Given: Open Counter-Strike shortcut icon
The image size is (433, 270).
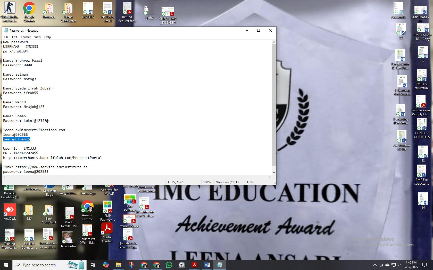Looking at the screenshot, I should [10, 12].
